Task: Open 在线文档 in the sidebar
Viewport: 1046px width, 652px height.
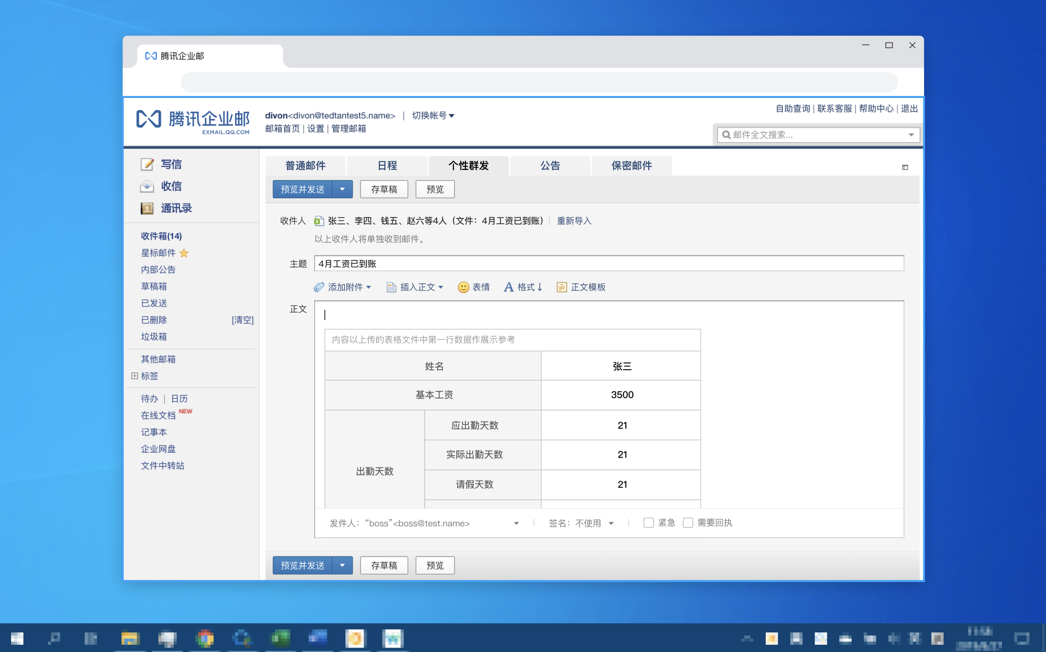Action: click(158, 415)
